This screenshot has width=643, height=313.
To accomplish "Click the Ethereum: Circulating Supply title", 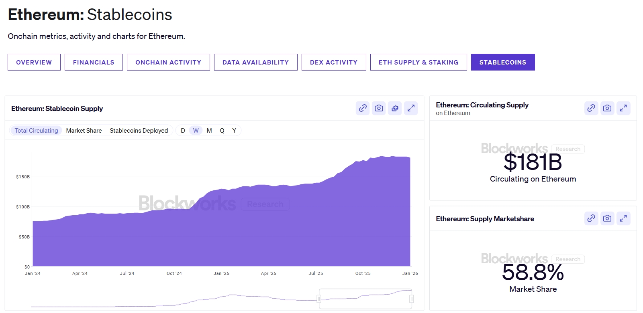I will tap(482, 105).
